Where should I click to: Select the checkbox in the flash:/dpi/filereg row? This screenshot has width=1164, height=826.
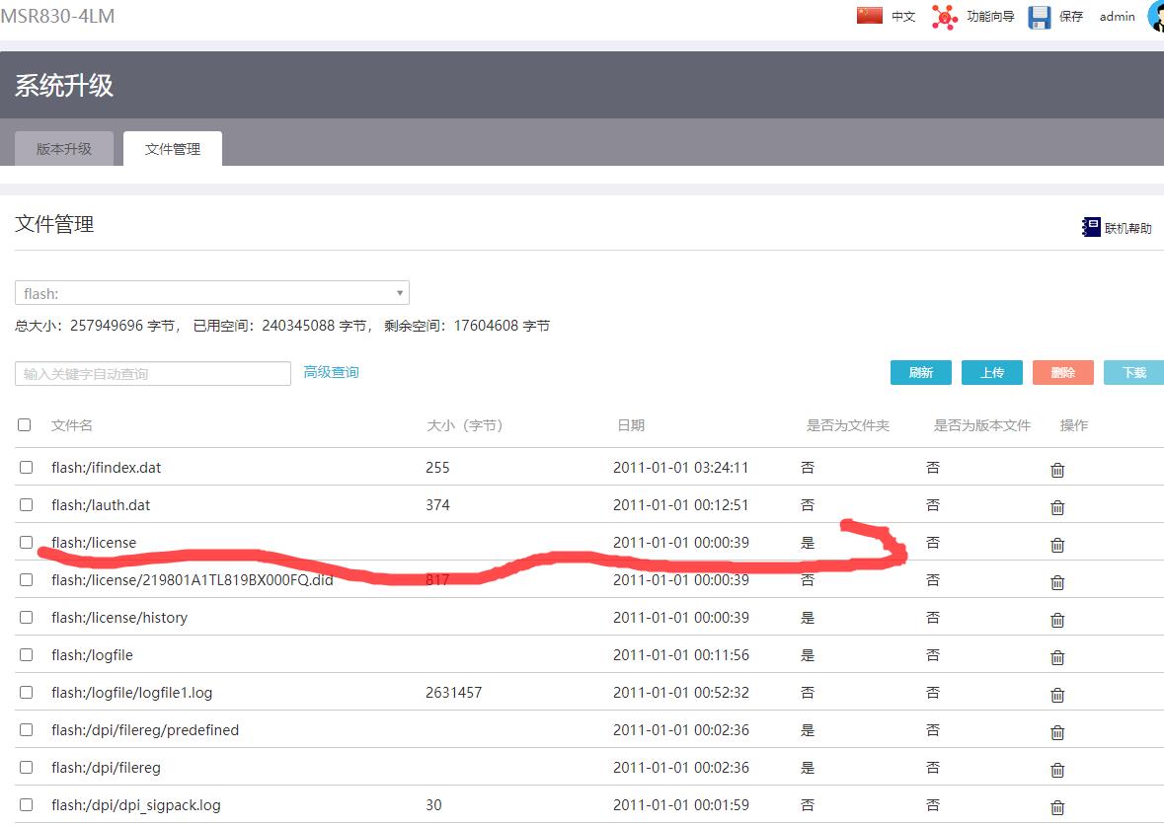coord(26,767)
